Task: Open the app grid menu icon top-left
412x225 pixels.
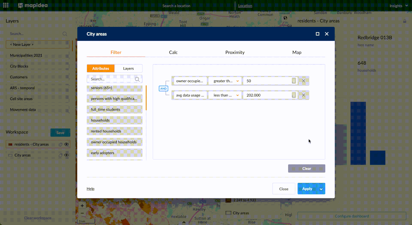Action: 5,5
